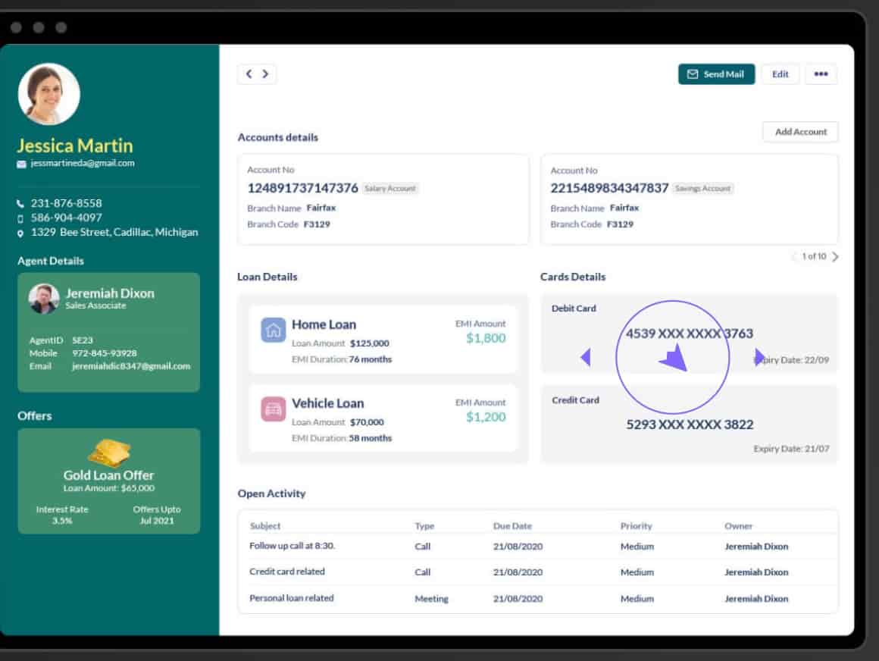Select debit card number 4539 XXX XXXX 3763
Viewport: 879px width, 661px height.
click(690, 334)
